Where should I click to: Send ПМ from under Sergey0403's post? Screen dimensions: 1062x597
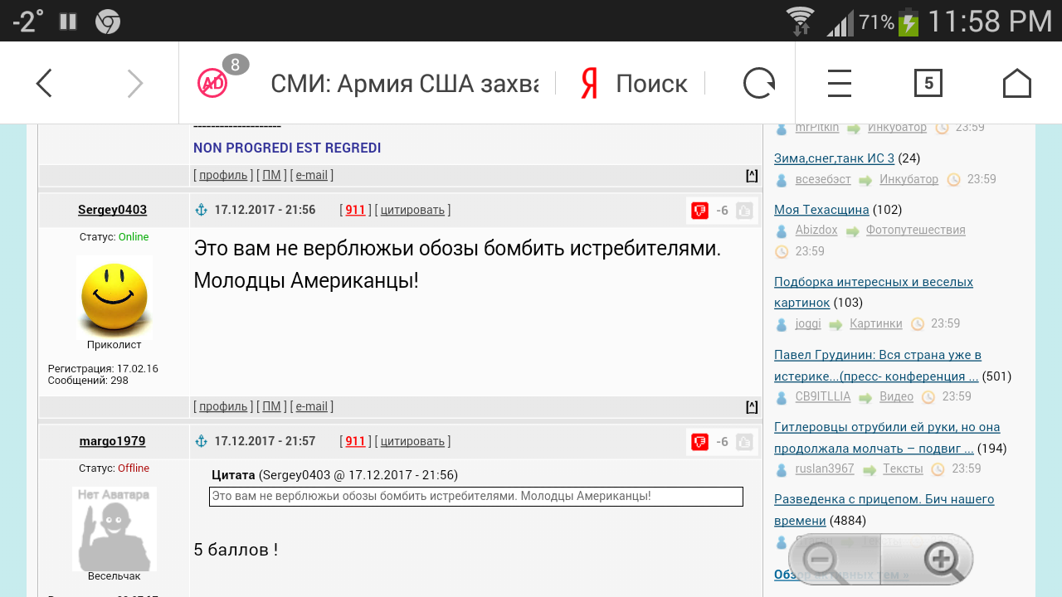tap(271, 406)
